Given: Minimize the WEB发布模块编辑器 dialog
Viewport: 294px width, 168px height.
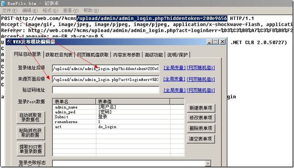Looking at the screenshot, I should (x=209, y=42).
